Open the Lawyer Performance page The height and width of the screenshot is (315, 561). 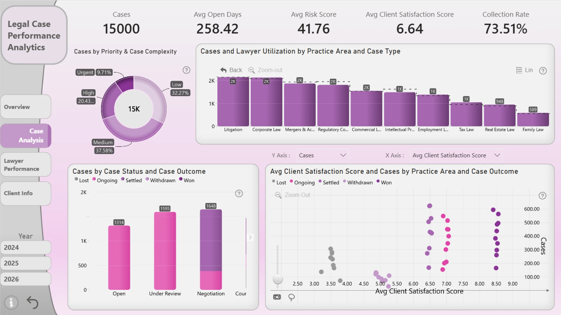click(x=26, y=165)
